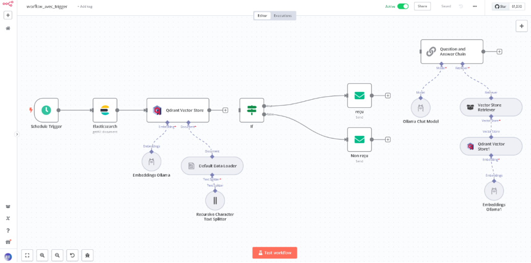The image size is (531, 263).
Task: Click the Saved status text
Action: pyautogui.click(x=446, y=7)
